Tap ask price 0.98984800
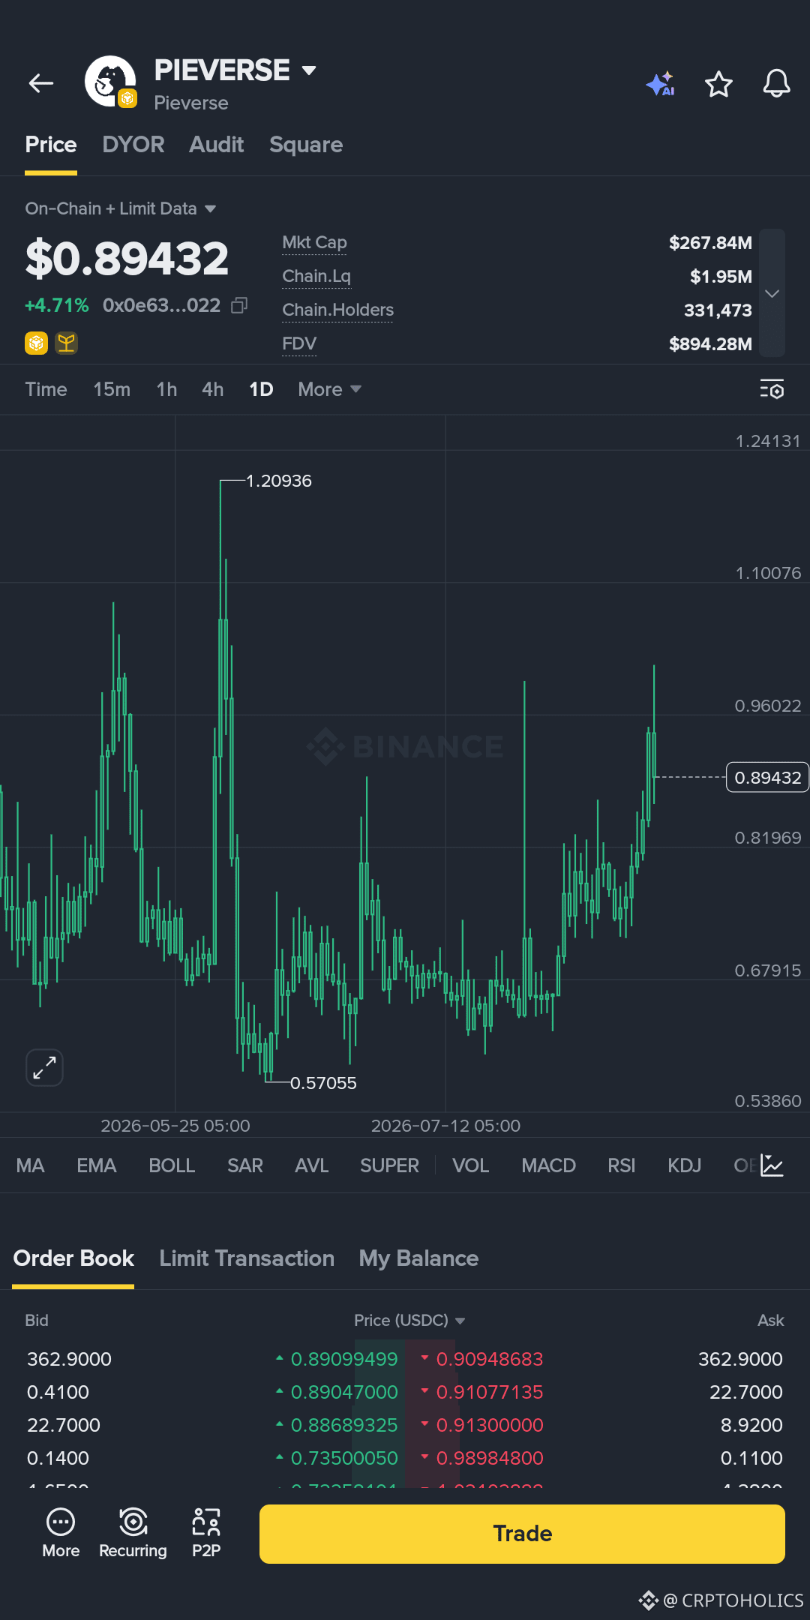This screenshot has height=1620, width=810. [489, 1458]
